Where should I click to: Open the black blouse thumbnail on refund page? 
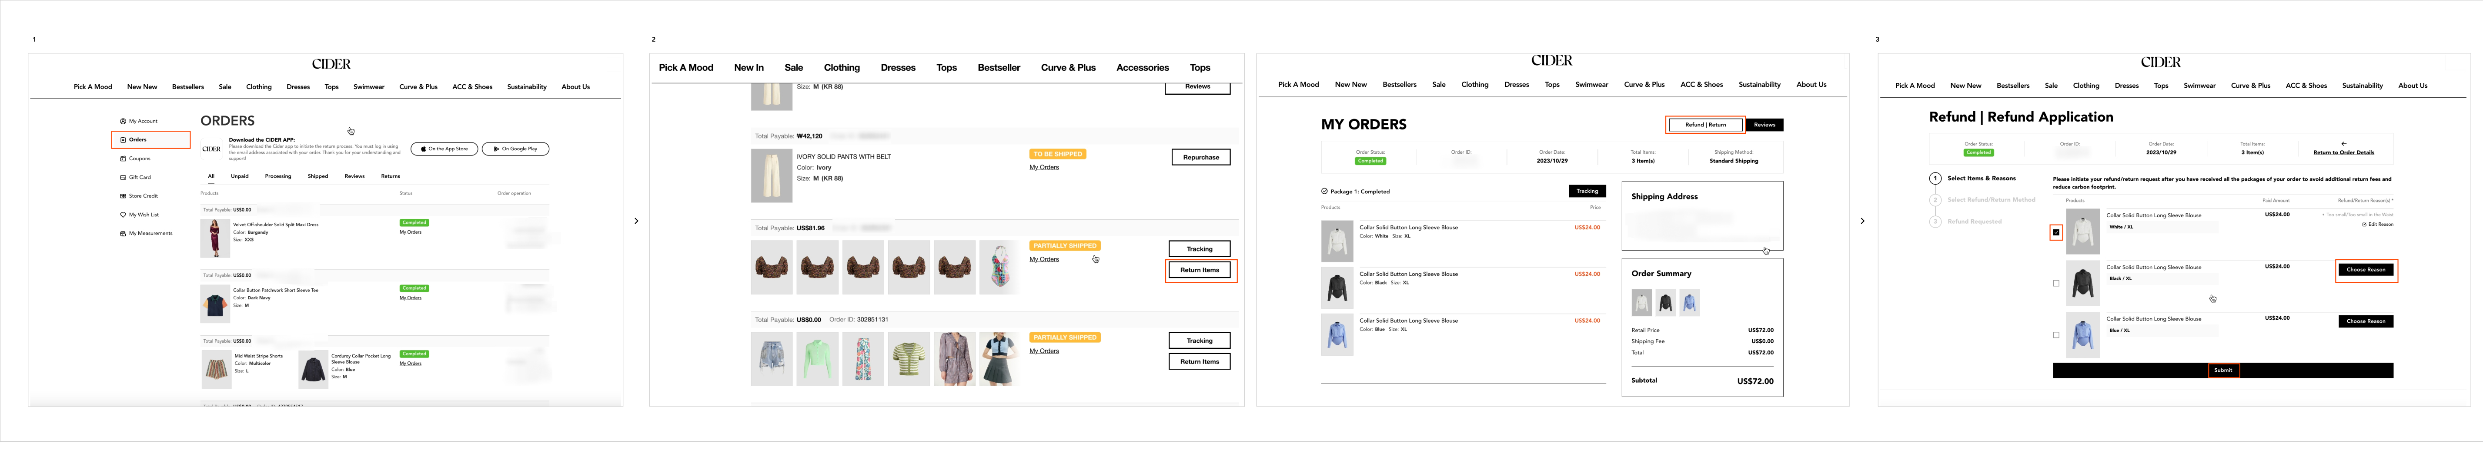click(x=2082, y=283)
